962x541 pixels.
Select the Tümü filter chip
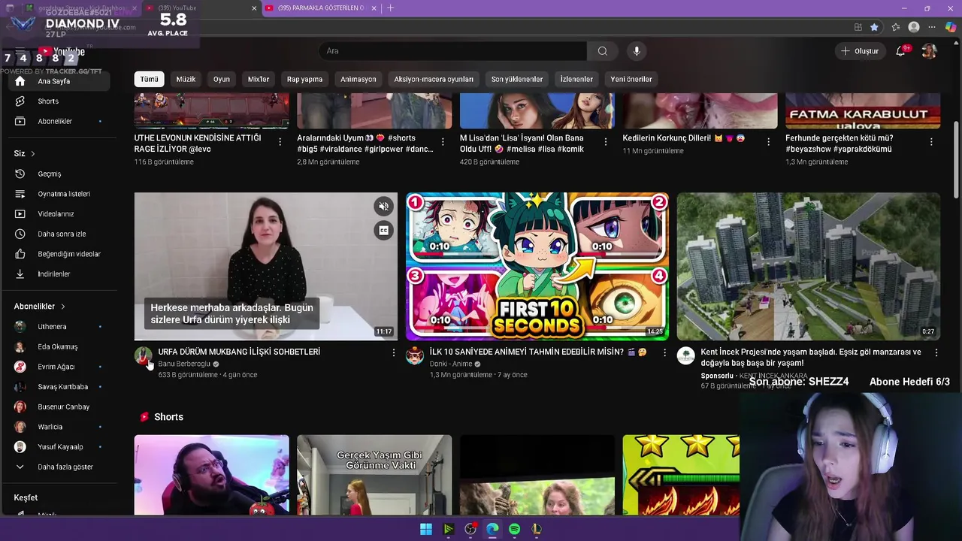tap(149, 79)
